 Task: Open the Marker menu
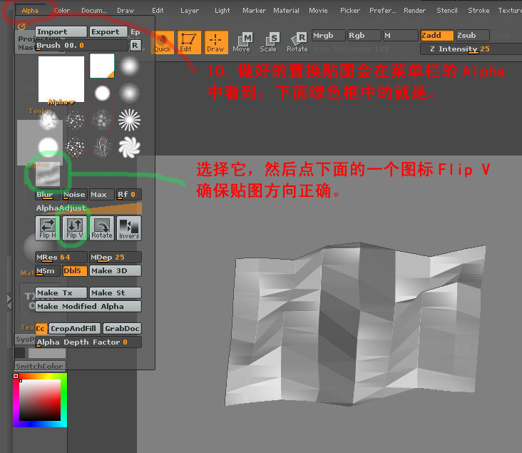254,11
